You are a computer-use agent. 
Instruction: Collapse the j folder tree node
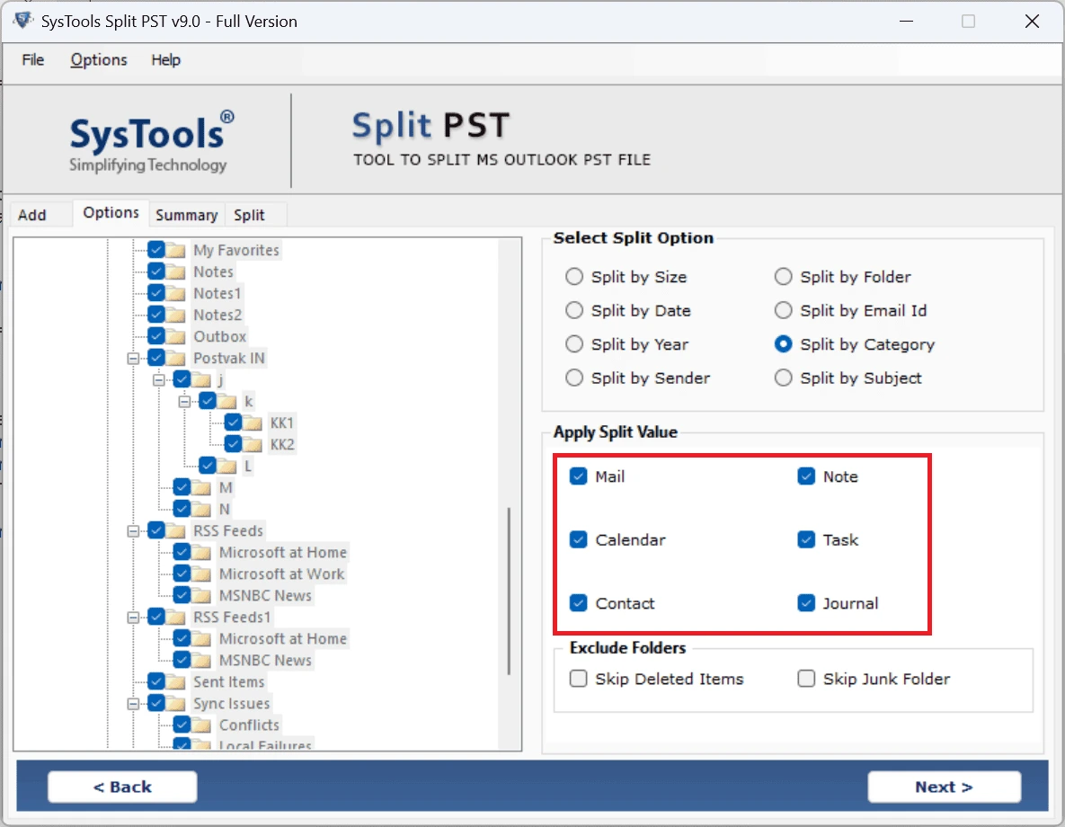(x=159, y=380)
